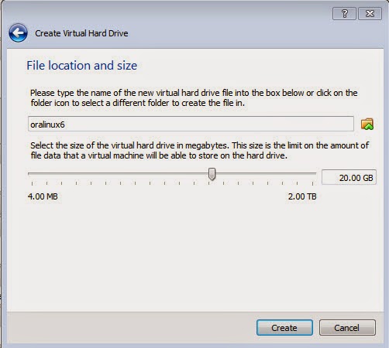Click the oralinux6 file name field

click(x=191, y=124)
